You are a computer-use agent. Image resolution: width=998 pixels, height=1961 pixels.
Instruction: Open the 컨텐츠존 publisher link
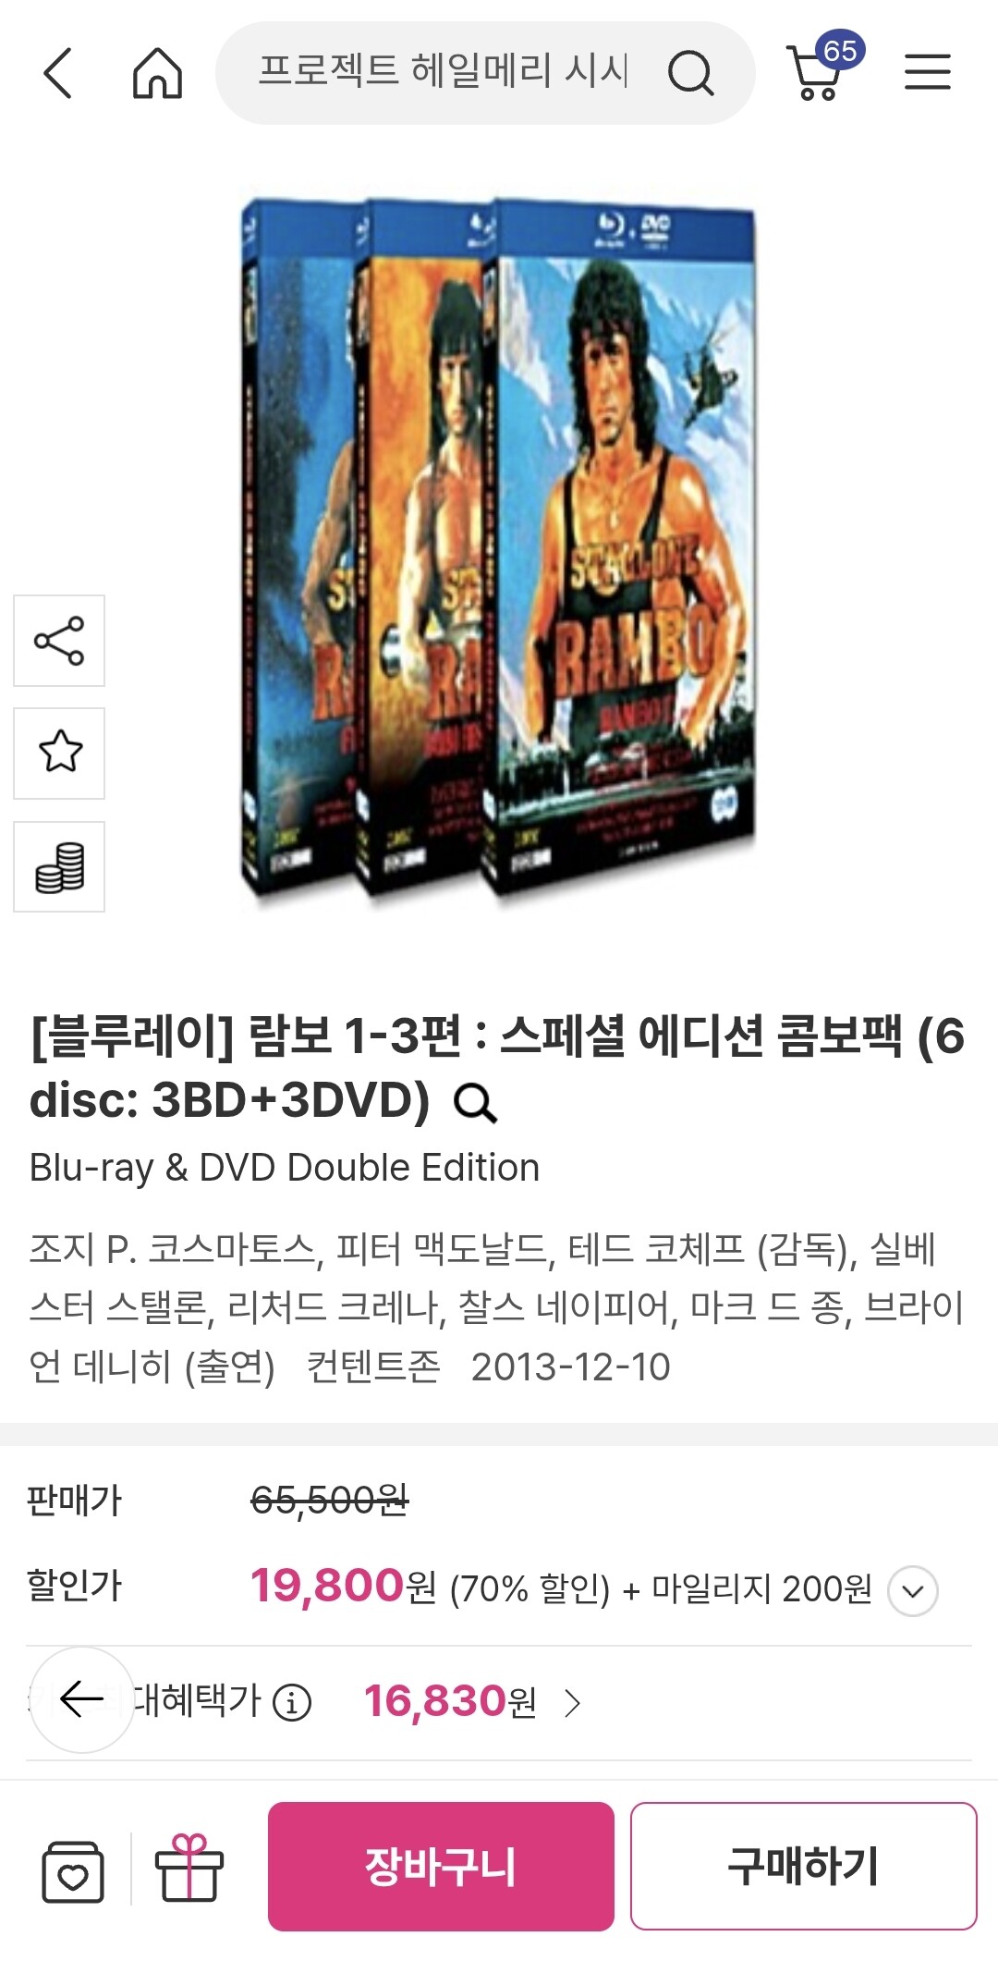373,1367
